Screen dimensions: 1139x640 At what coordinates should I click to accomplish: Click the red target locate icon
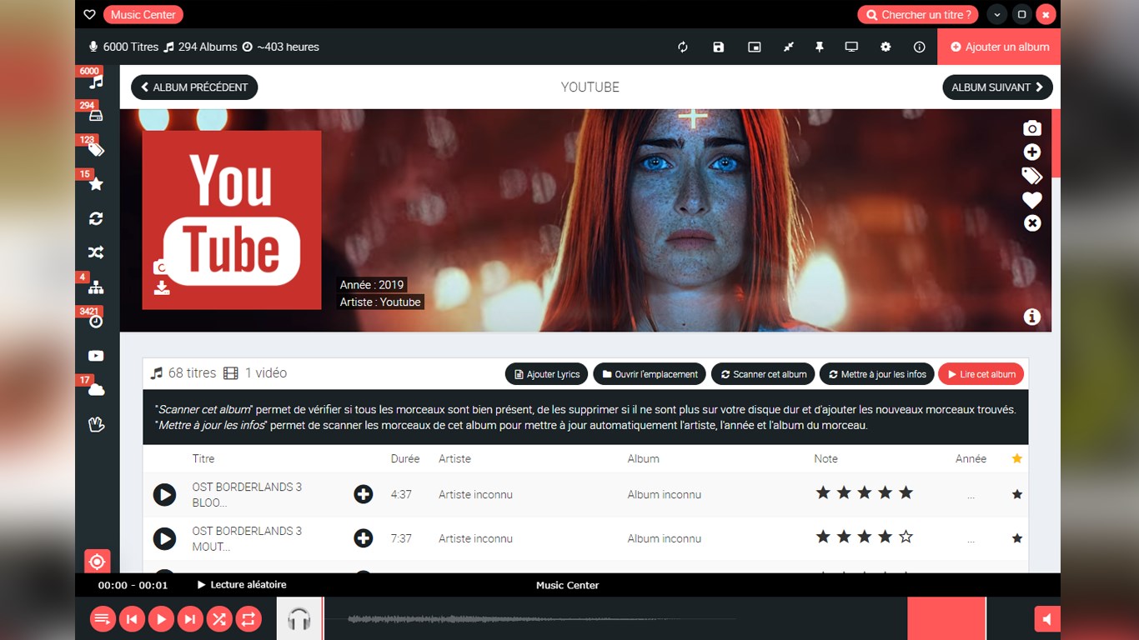97,562
